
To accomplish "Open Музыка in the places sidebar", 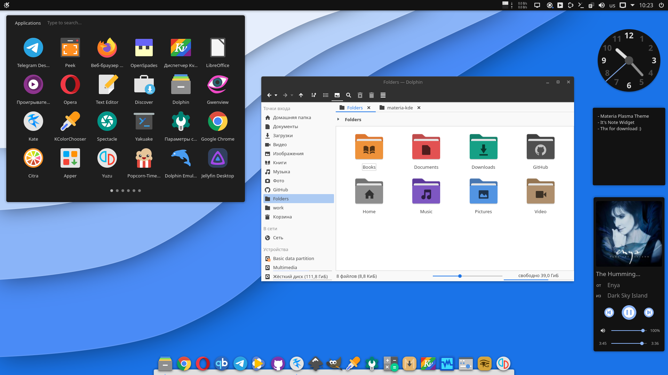I will click(299, 172).
